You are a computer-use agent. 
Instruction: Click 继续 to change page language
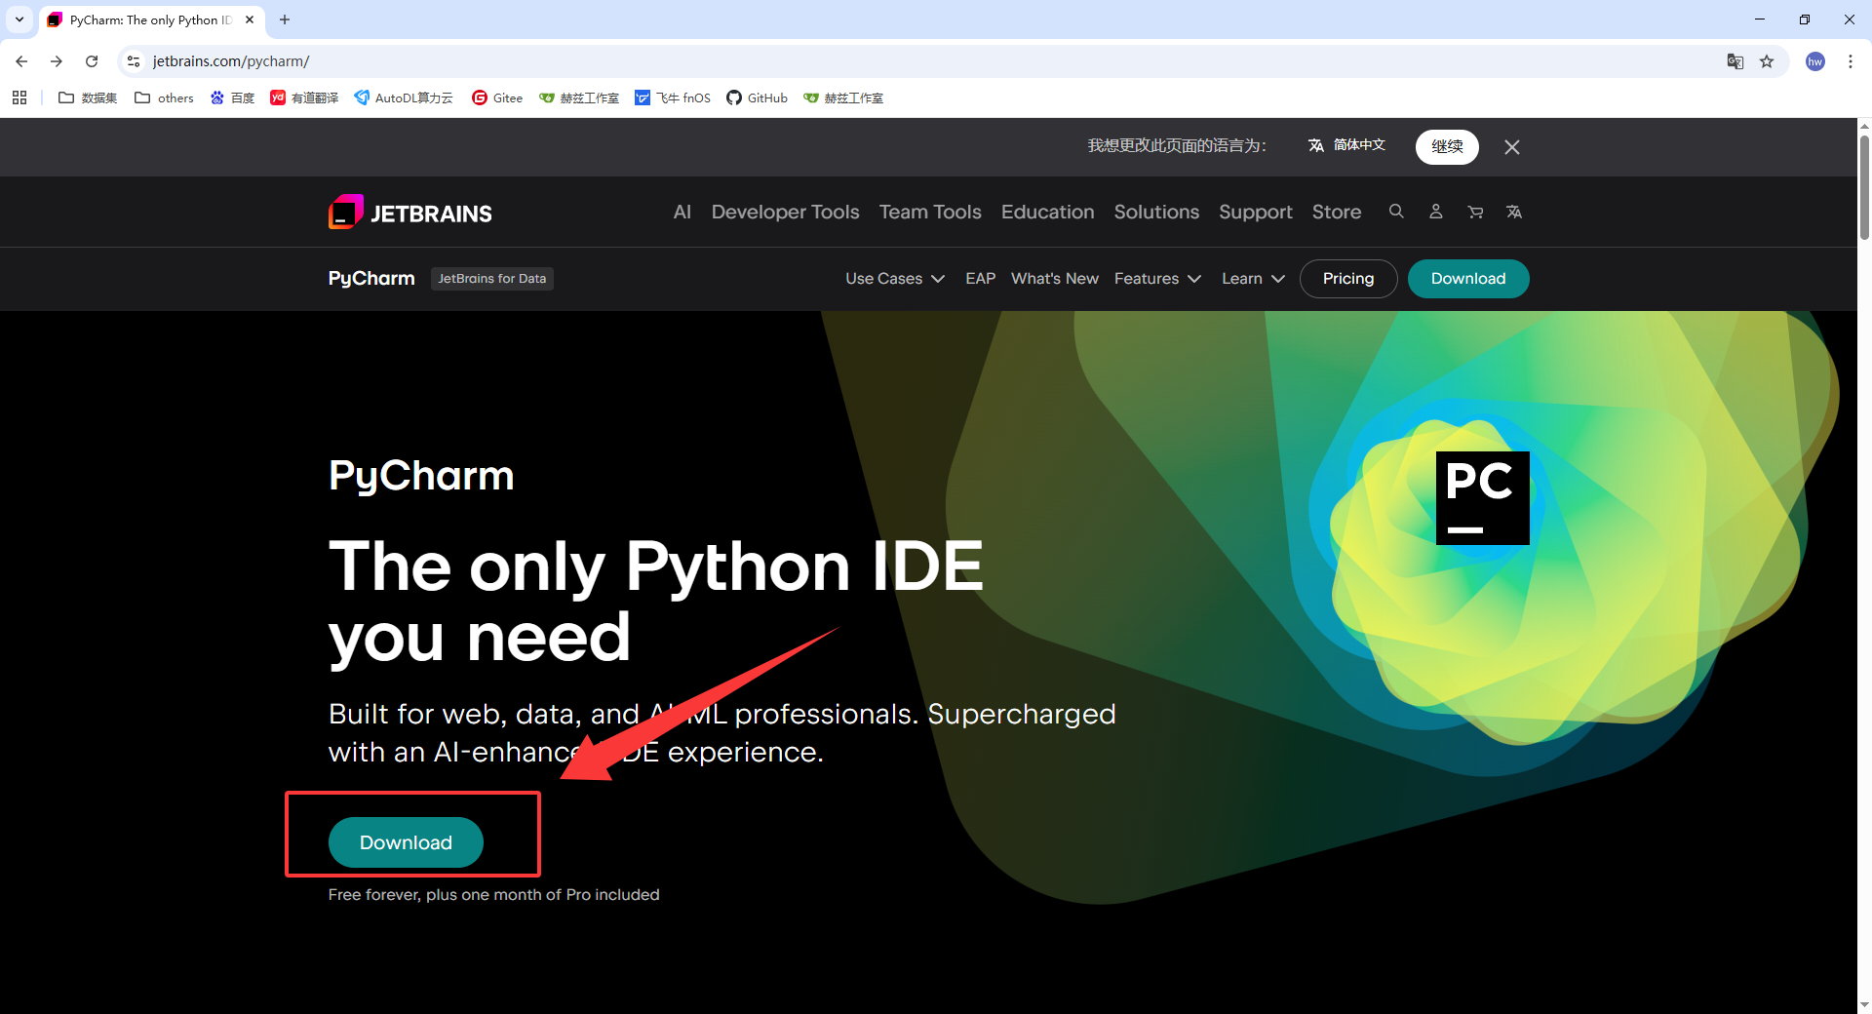point(1447,147)
